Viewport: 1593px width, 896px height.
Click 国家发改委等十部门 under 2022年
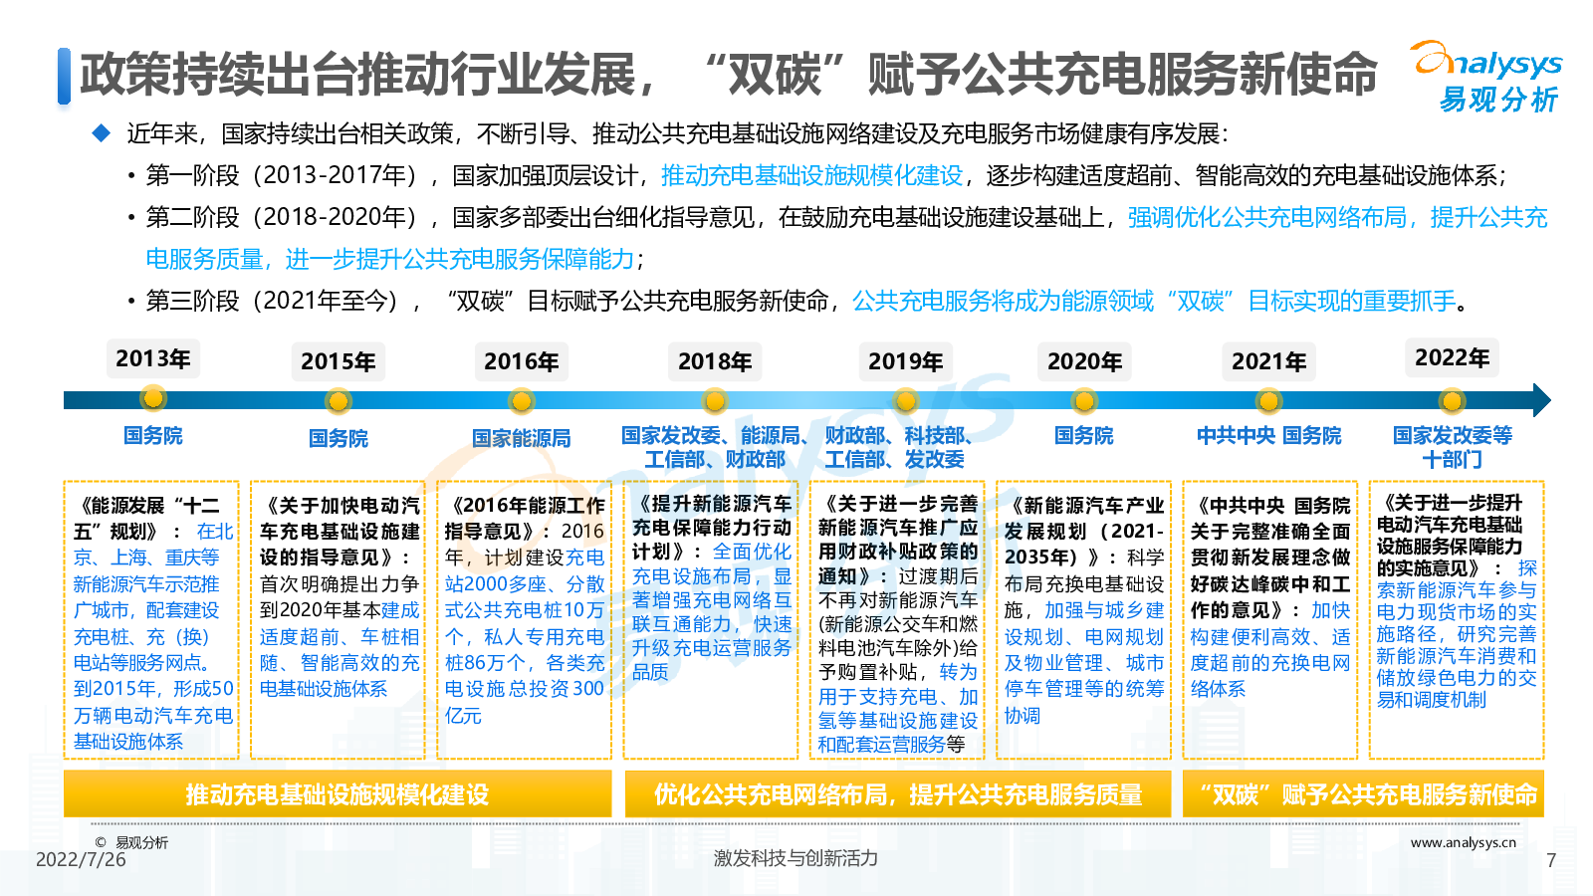[x=1453, y=447]
